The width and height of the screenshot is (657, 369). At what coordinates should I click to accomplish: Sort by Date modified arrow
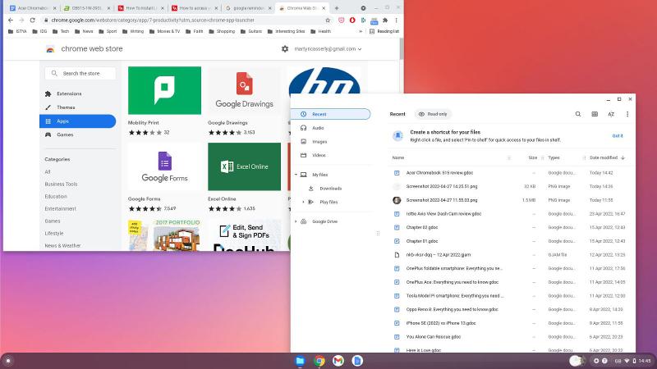(x=623, y=157)
